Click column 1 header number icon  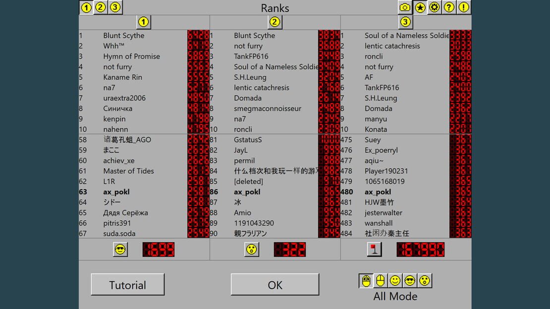tap(143, 22)
